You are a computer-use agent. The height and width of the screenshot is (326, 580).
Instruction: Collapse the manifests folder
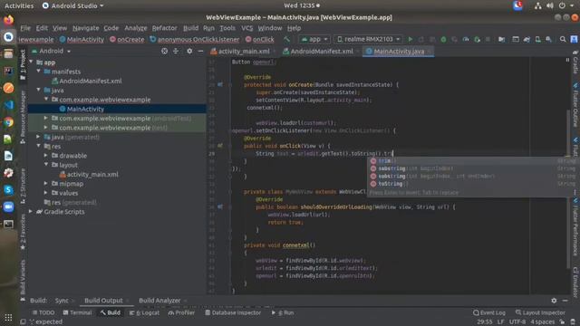[38, 72]
